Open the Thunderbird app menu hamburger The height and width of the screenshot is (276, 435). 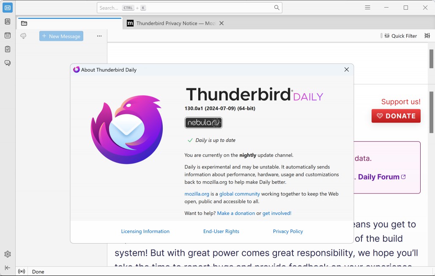368,8
